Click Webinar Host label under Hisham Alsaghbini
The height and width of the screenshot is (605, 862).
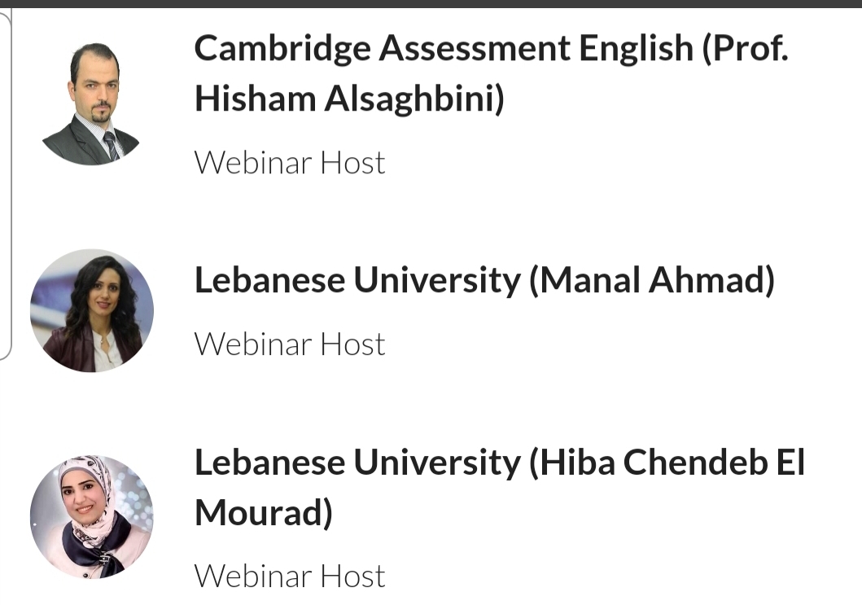click(x=290, y=163)
